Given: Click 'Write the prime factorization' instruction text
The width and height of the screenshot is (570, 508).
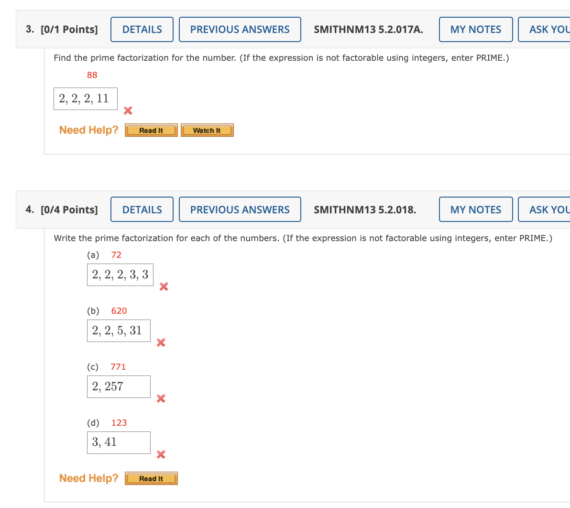Looking at the screenshot, I should click(x=303, y=238).
